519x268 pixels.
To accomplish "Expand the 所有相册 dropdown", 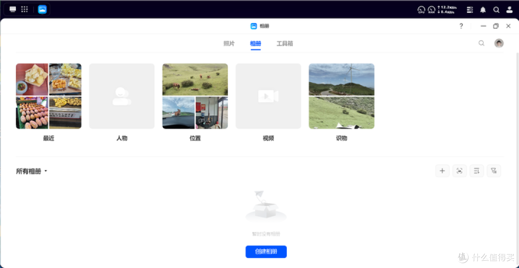I will [x=32, y=171].
